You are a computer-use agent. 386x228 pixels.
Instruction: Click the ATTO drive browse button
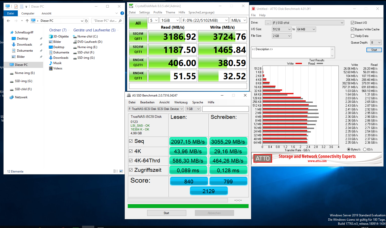click(x=268, y=23)
